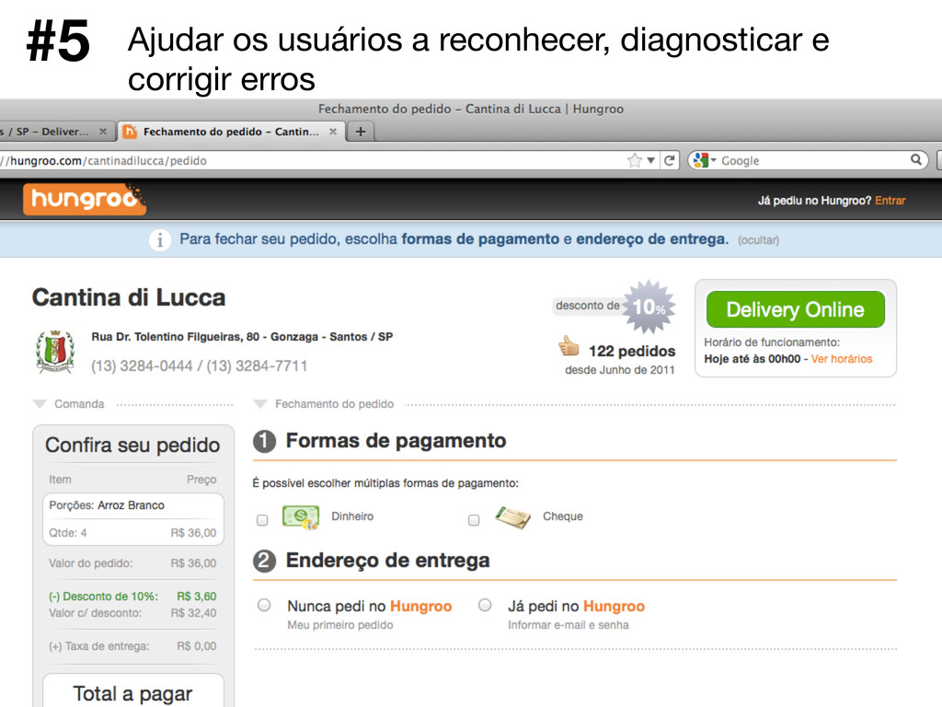Bookmark the page with the star icon
Image resolution: width=942 pixels, height=707 pixels.
(x=635, y=160)
